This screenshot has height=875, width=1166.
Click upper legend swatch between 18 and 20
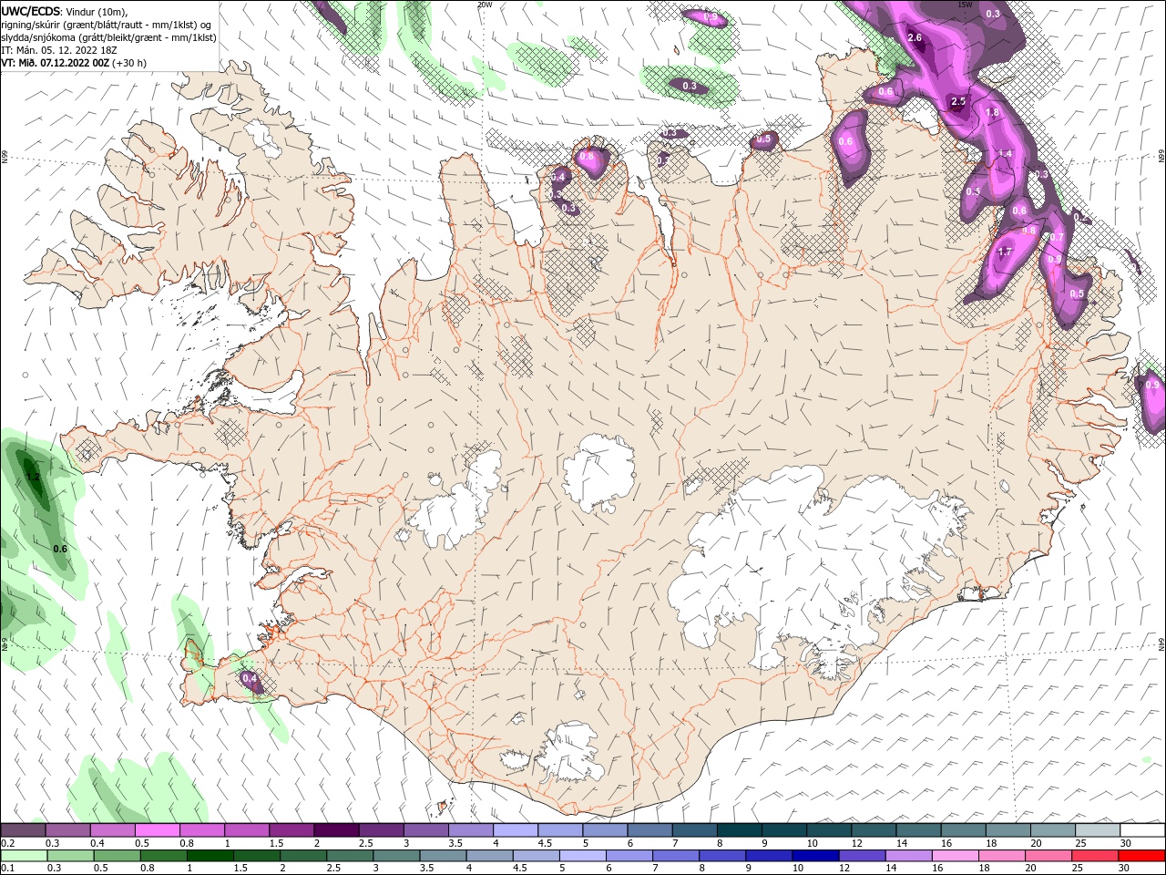1007,830
